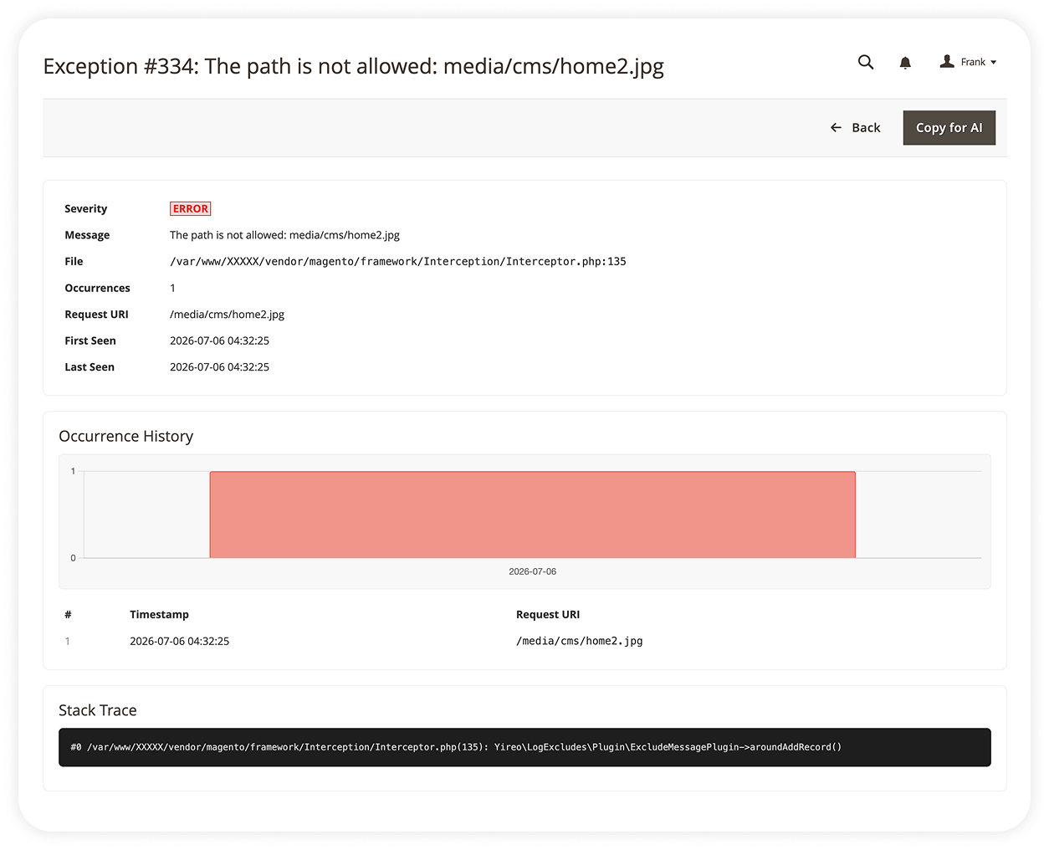Click the Request URI value /media/cms/home2.jpg
The height and width of the screenshot is (850, 1049).
pyautogui.click(x=228, y=315)
